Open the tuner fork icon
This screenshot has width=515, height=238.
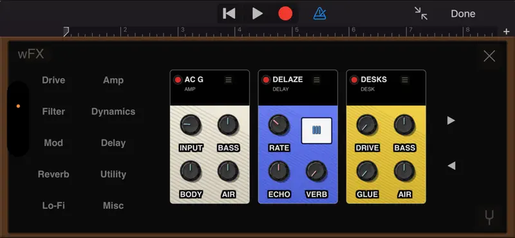pyautogui.click(x=489, y=217)
